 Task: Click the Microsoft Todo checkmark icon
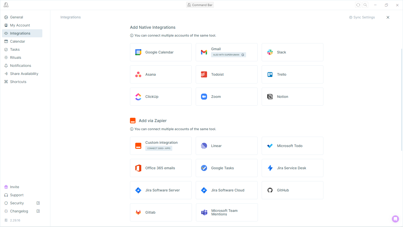[270, 146]
